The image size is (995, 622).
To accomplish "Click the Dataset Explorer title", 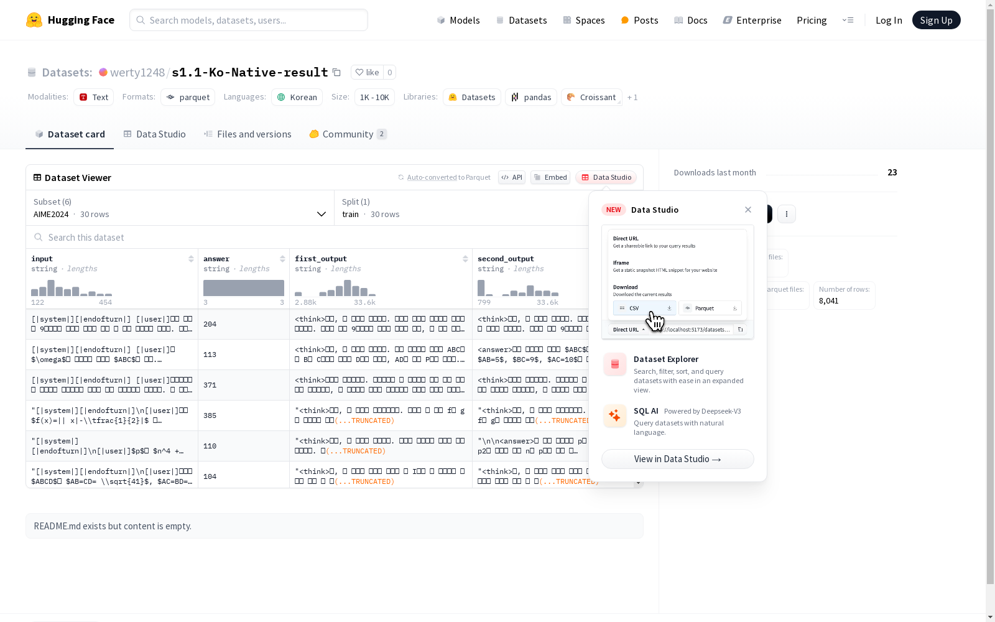I will click(x=666, y=359).
